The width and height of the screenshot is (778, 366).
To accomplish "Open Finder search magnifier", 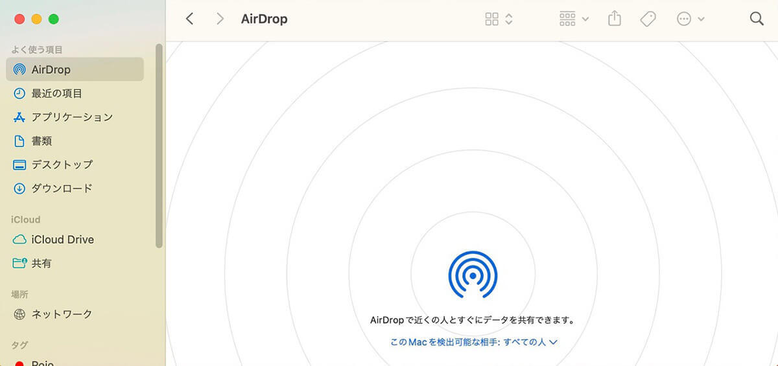I will coord(757,19).
